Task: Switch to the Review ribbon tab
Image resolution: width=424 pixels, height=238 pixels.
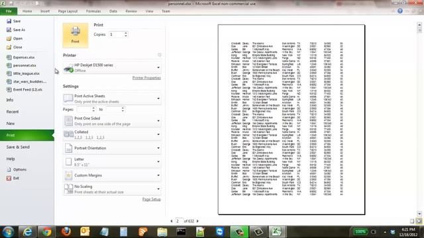Action: (131, 11)
